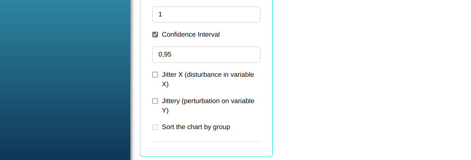This screenshot has width=471, height=160.
Task: Uncheck the Confidence Interval checkbox
Action: pos(155,35)
